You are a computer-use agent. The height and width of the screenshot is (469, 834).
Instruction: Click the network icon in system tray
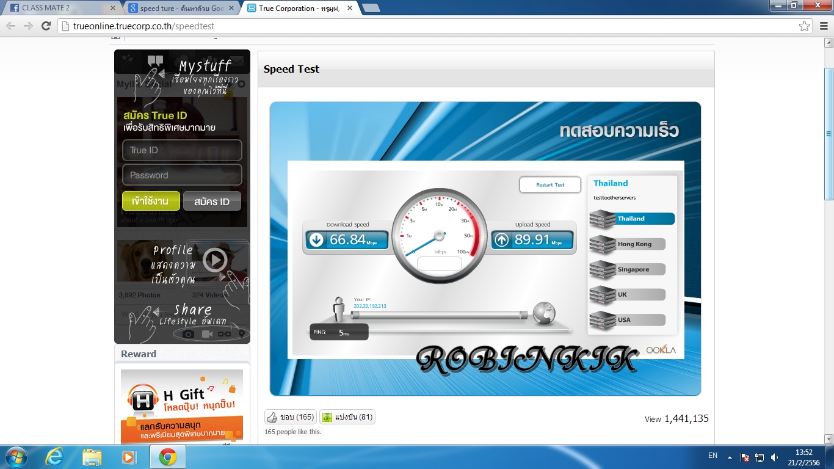click(x=760, y=457)
